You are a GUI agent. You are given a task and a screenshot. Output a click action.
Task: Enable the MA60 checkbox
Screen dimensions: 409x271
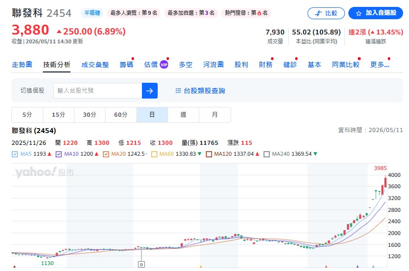154,154
